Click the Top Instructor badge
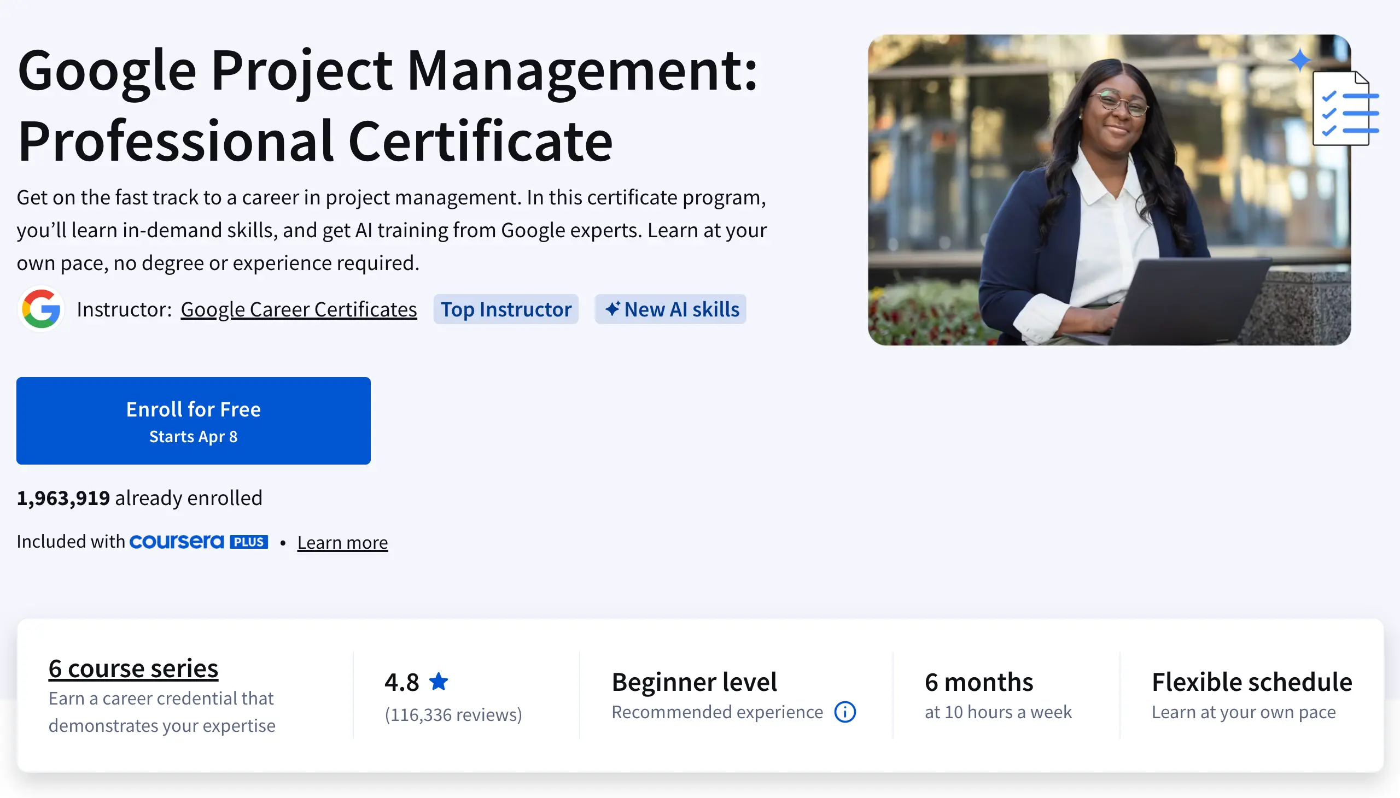 [x=506, y=309]
